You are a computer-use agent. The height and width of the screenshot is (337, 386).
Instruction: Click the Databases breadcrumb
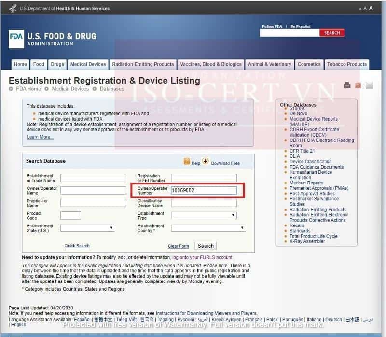point(112,89)
